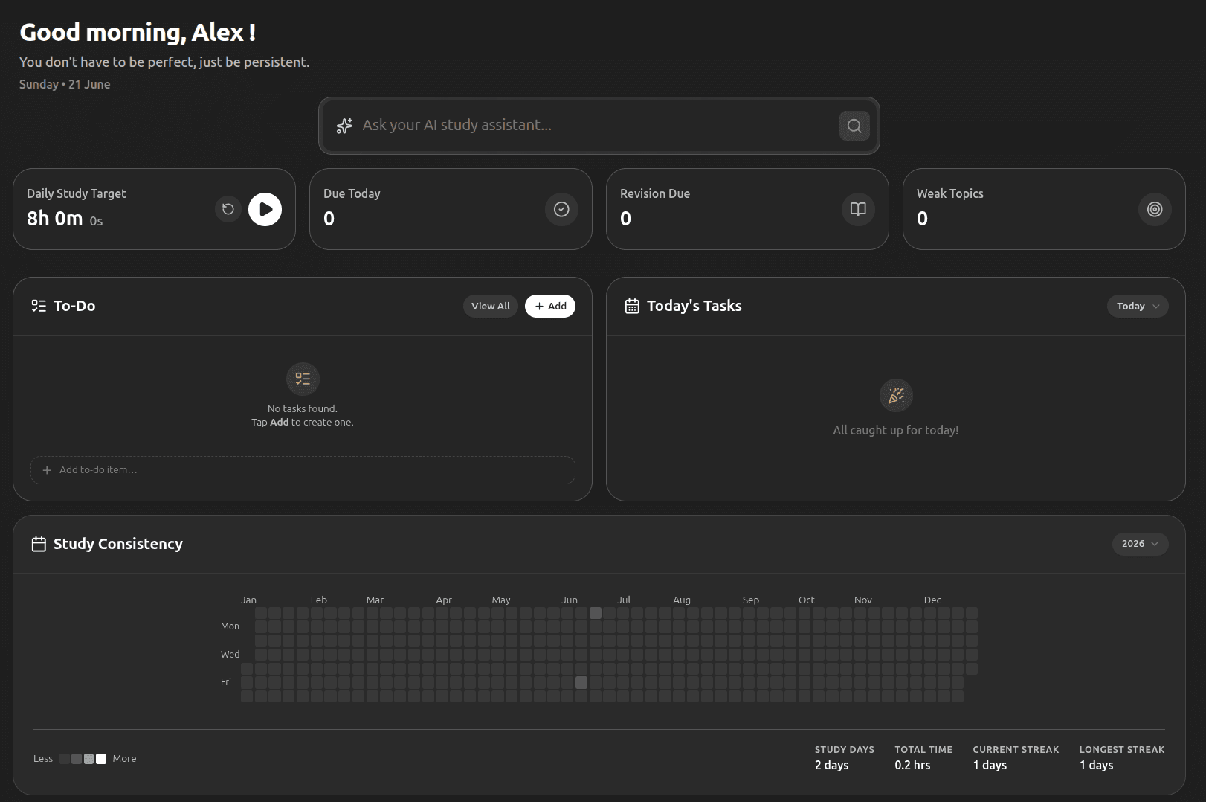Screen dimensions: 1206x802
Task: Select the highlighted June heatmap cell in top row
Action: click(x=596, y=613)
